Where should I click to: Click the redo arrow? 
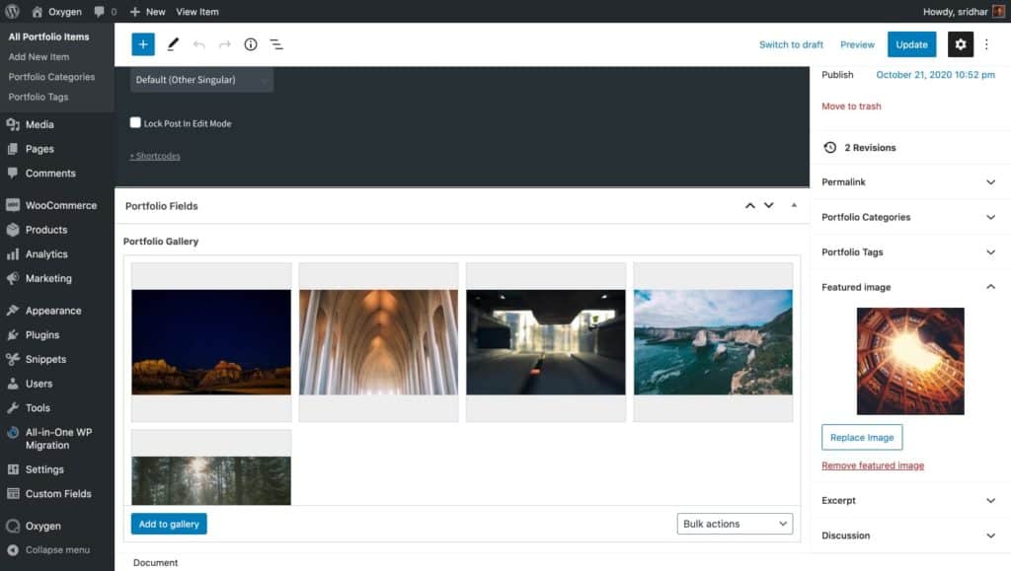[x=224, y=44]
